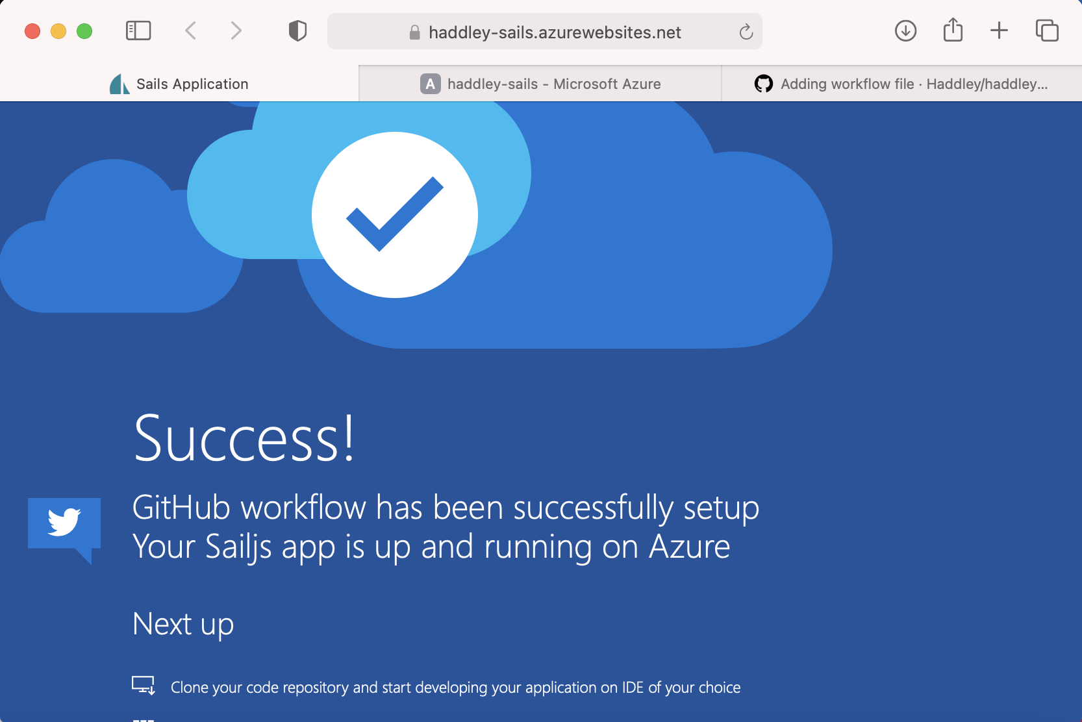Click the green full-screen window button

84,31
